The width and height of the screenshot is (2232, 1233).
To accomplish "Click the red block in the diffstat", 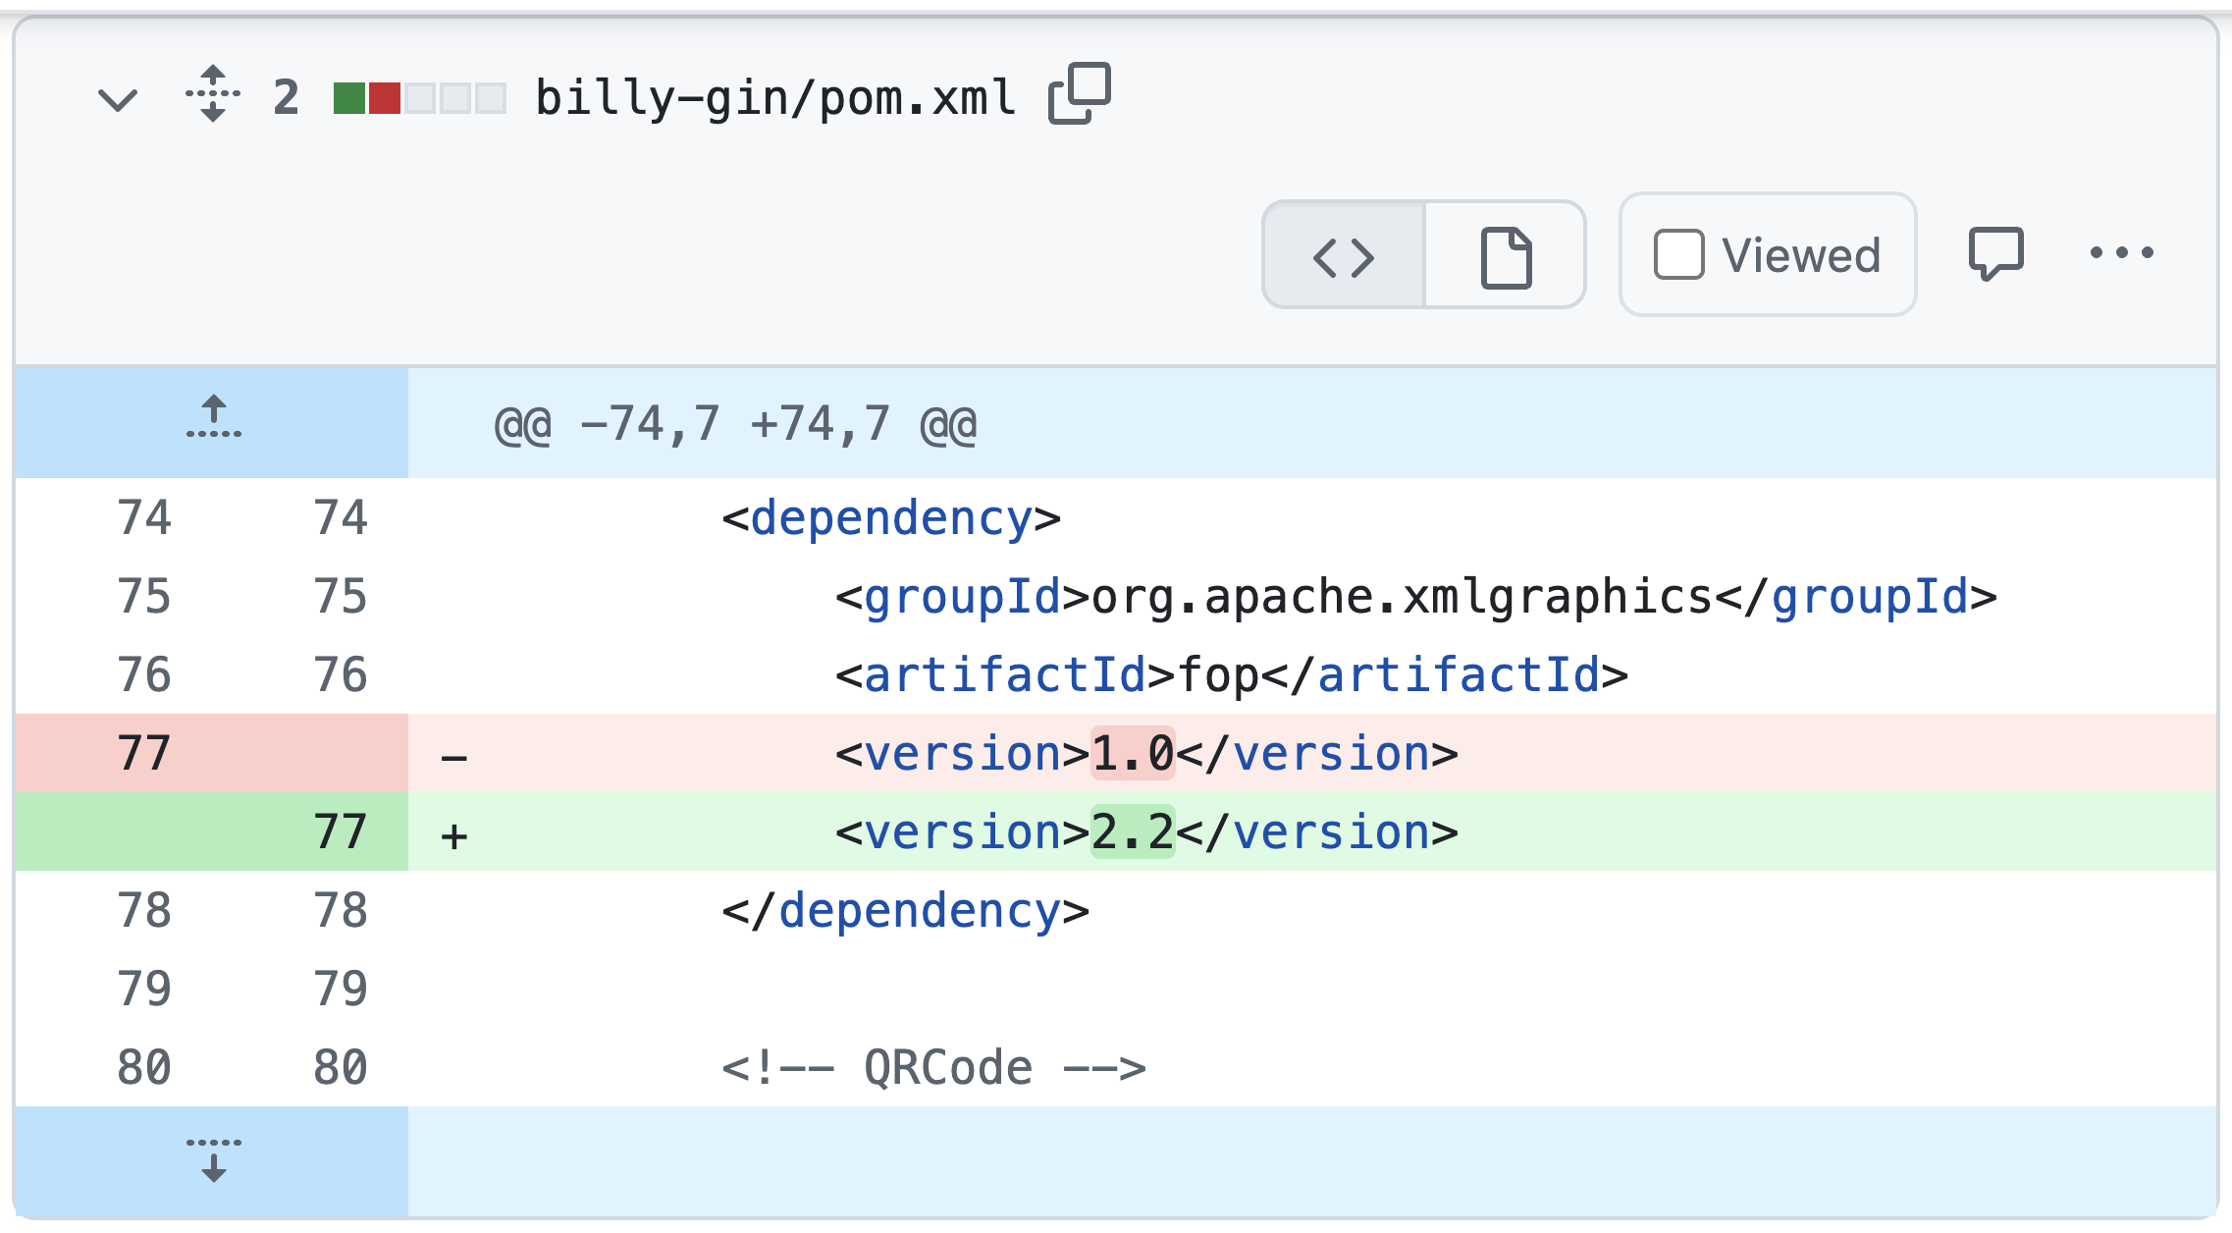I will [x=385, y=98].
